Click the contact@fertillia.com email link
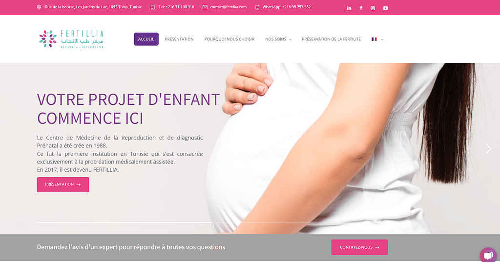Screen dimensions: 500x262 tap(229, 7)
